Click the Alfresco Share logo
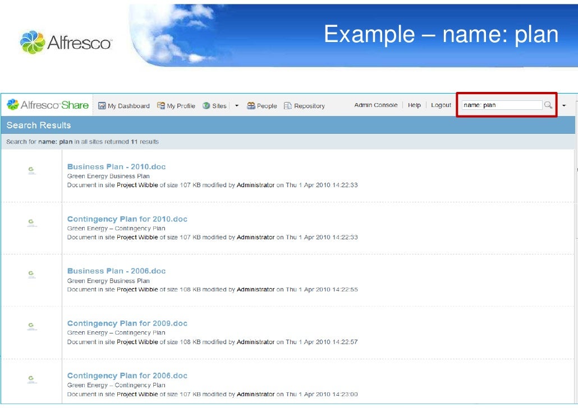The width and height of the screenshot is (578, 408). click(48, 105)
